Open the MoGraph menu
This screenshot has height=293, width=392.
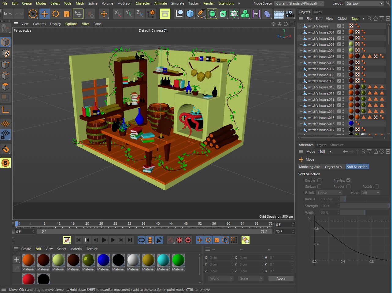point(124,3)
